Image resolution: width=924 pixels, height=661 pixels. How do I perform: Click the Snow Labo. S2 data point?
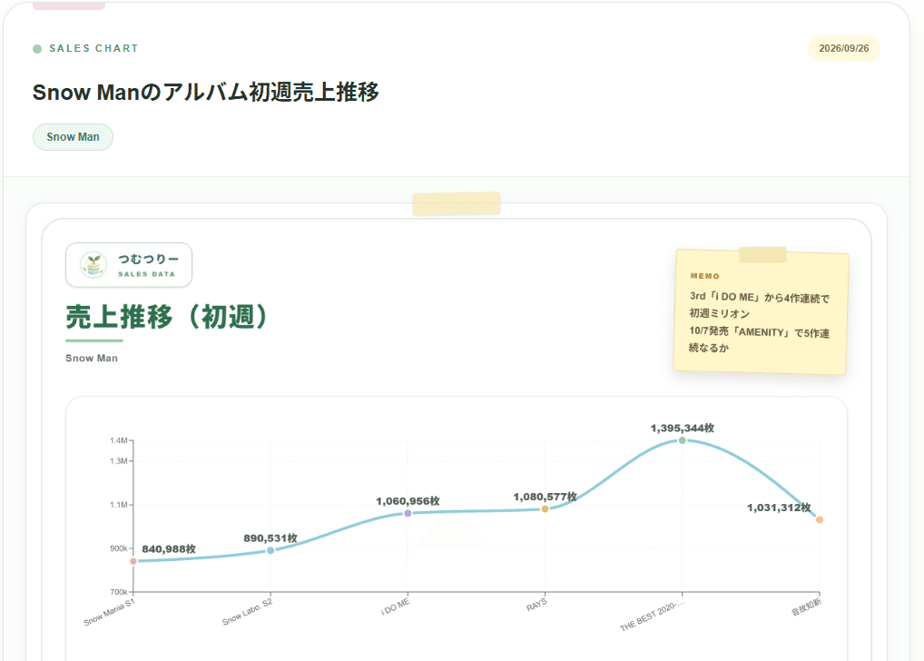click(x=270, y=550)
